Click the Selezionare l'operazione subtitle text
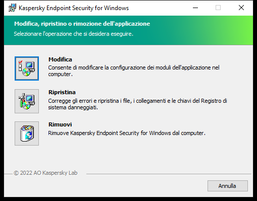The width and height of the screenshot is (257, 201). tap(74, 34)
